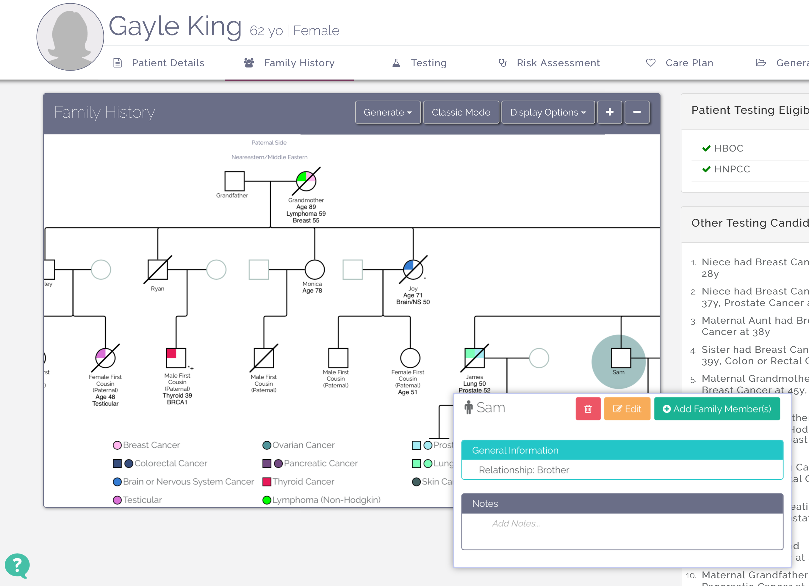Select living male first cousin under Joy
The height and width of the screenshot is (586, 809).
tap(338, 358)
